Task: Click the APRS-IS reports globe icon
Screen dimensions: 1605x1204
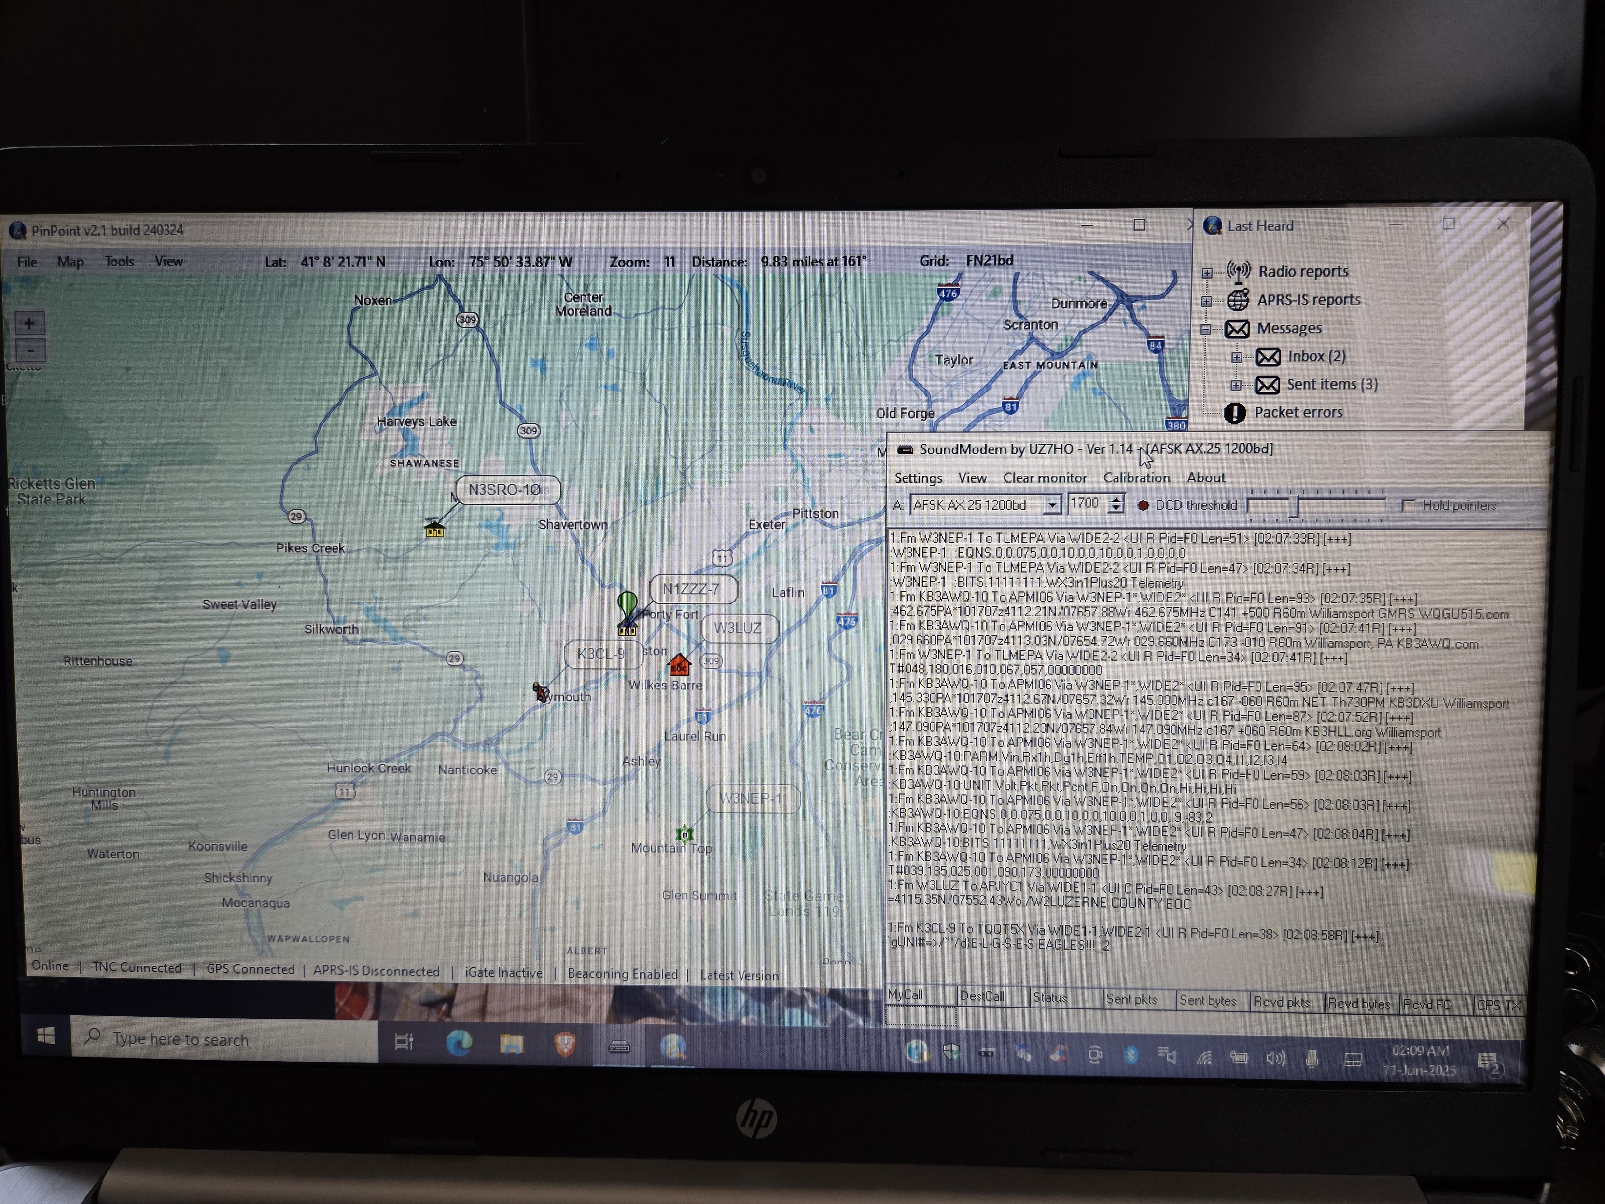Action: [x=1238, y=300]
